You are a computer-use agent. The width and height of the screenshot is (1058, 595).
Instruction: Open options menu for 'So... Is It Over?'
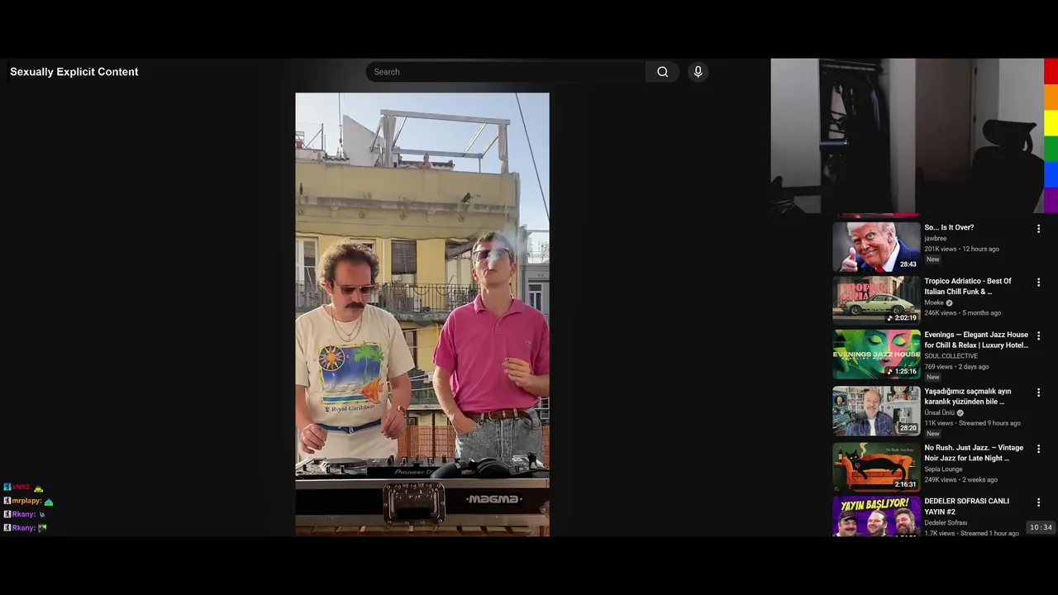pyautogui.click(x=1038, y=229)
